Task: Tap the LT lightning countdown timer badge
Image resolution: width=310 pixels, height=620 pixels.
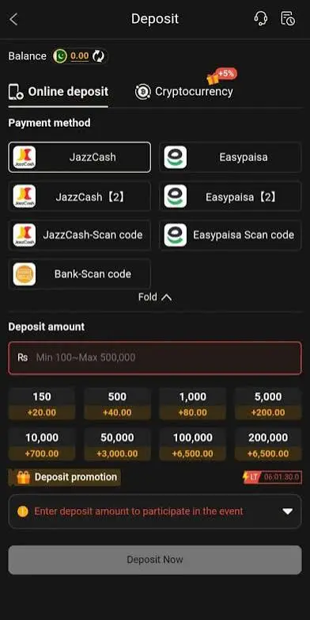Action: [272, 476]
